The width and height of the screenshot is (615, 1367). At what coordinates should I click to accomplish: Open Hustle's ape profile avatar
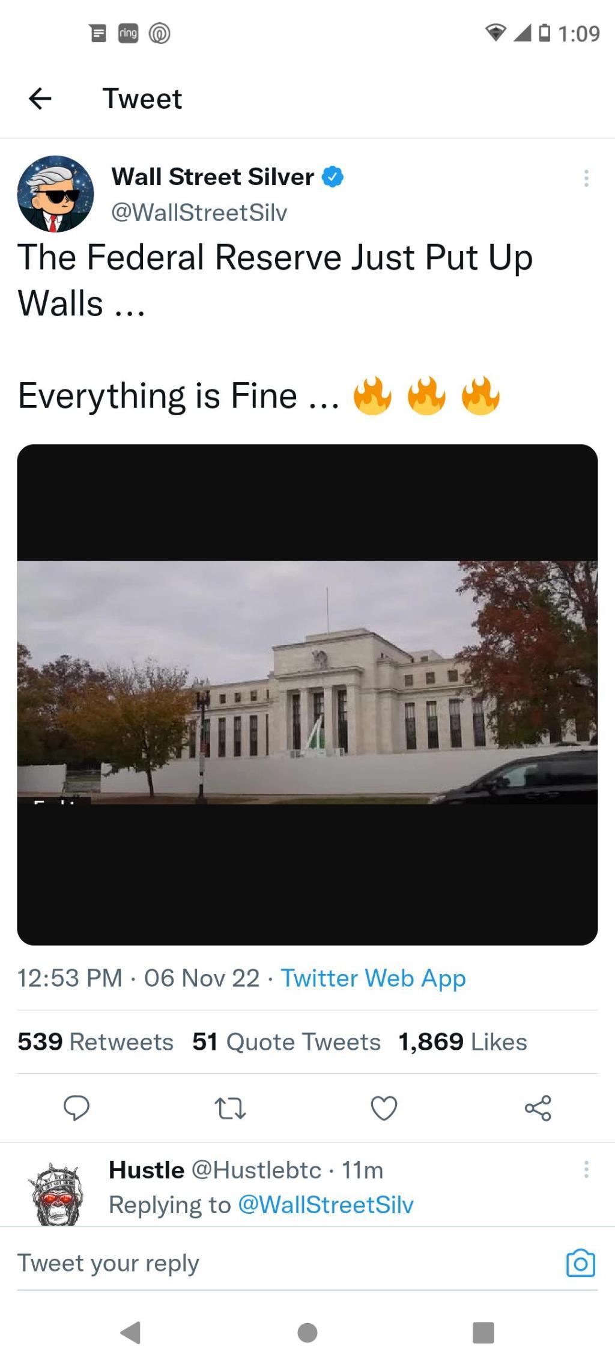click(x=56, y=1193)
